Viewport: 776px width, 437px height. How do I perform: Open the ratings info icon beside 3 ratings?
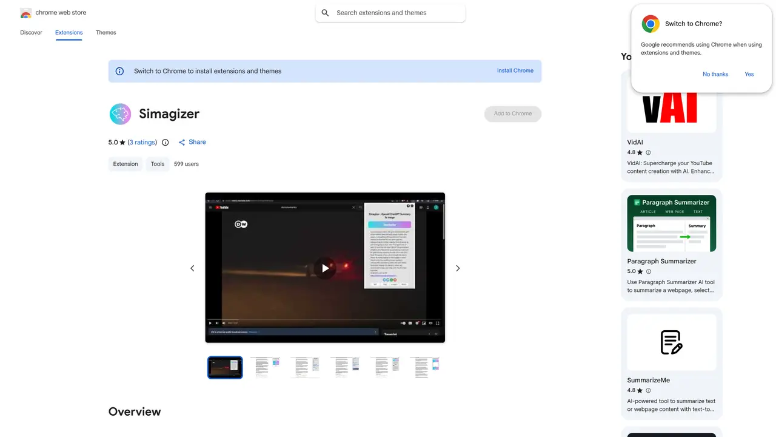(166, 143)
